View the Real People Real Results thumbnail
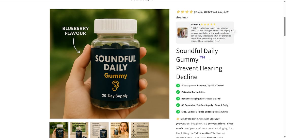Viewport: 286px width, 138px height. [120, 130]
